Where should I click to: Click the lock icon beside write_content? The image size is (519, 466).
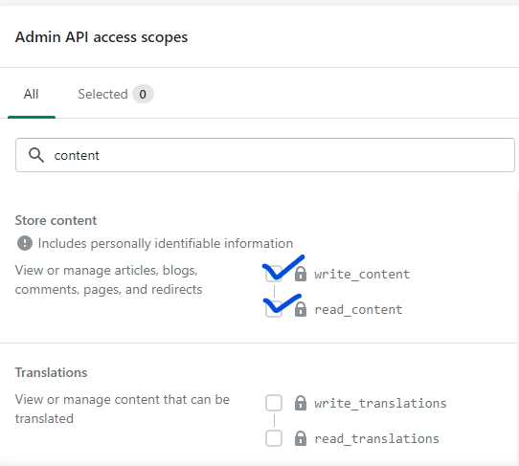pos(301,274)
